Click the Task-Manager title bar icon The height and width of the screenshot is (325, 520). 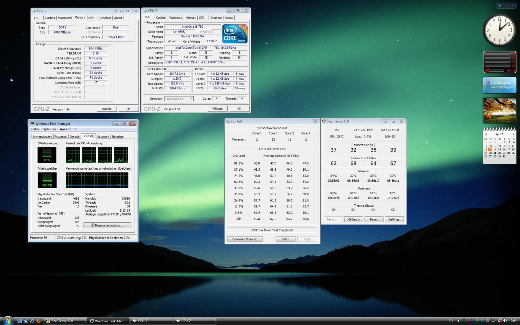click(32, 123)
